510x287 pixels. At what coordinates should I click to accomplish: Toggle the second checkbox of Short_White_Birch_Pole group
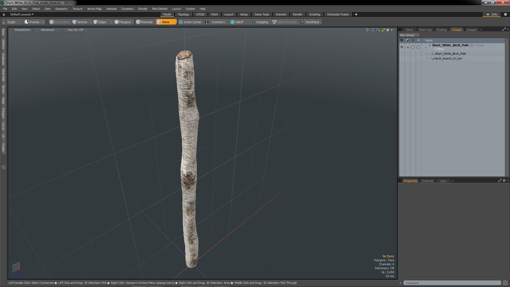[418, 47]
